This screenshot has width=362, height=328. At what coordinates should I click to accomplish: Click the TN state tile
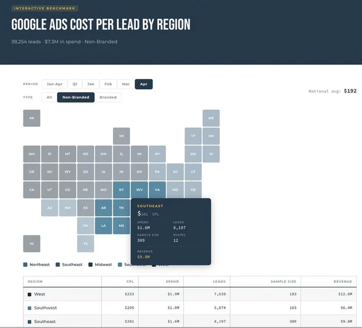point(121,208)
